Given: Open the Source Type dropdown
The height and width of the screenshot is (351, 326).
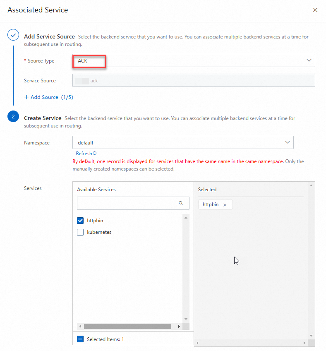Looking at the screenshot, I should (194, 60).
